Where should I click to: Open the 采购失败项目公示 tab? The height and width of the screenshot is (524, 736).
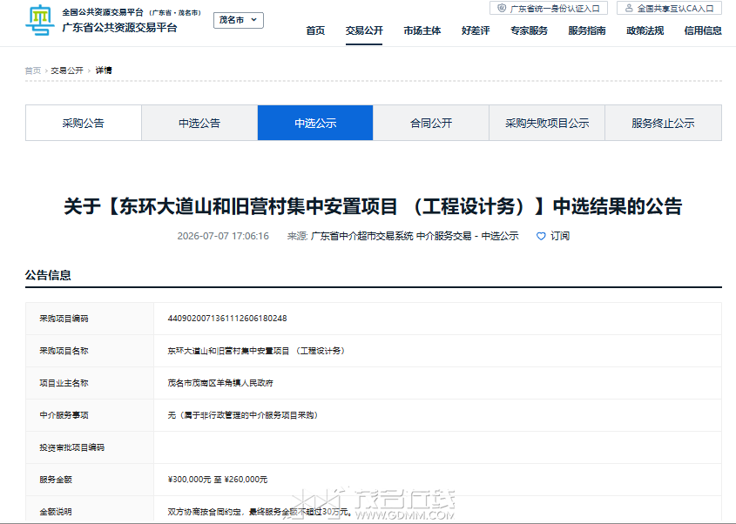click(x=547, y=123)
